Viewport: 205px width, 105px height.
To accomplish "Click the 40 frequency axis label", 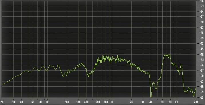I will point(21,102).
